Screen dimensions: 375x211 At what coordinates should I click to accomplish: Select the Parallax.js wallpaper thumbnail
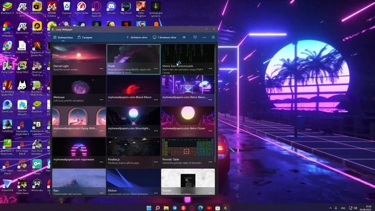(134, 152)
